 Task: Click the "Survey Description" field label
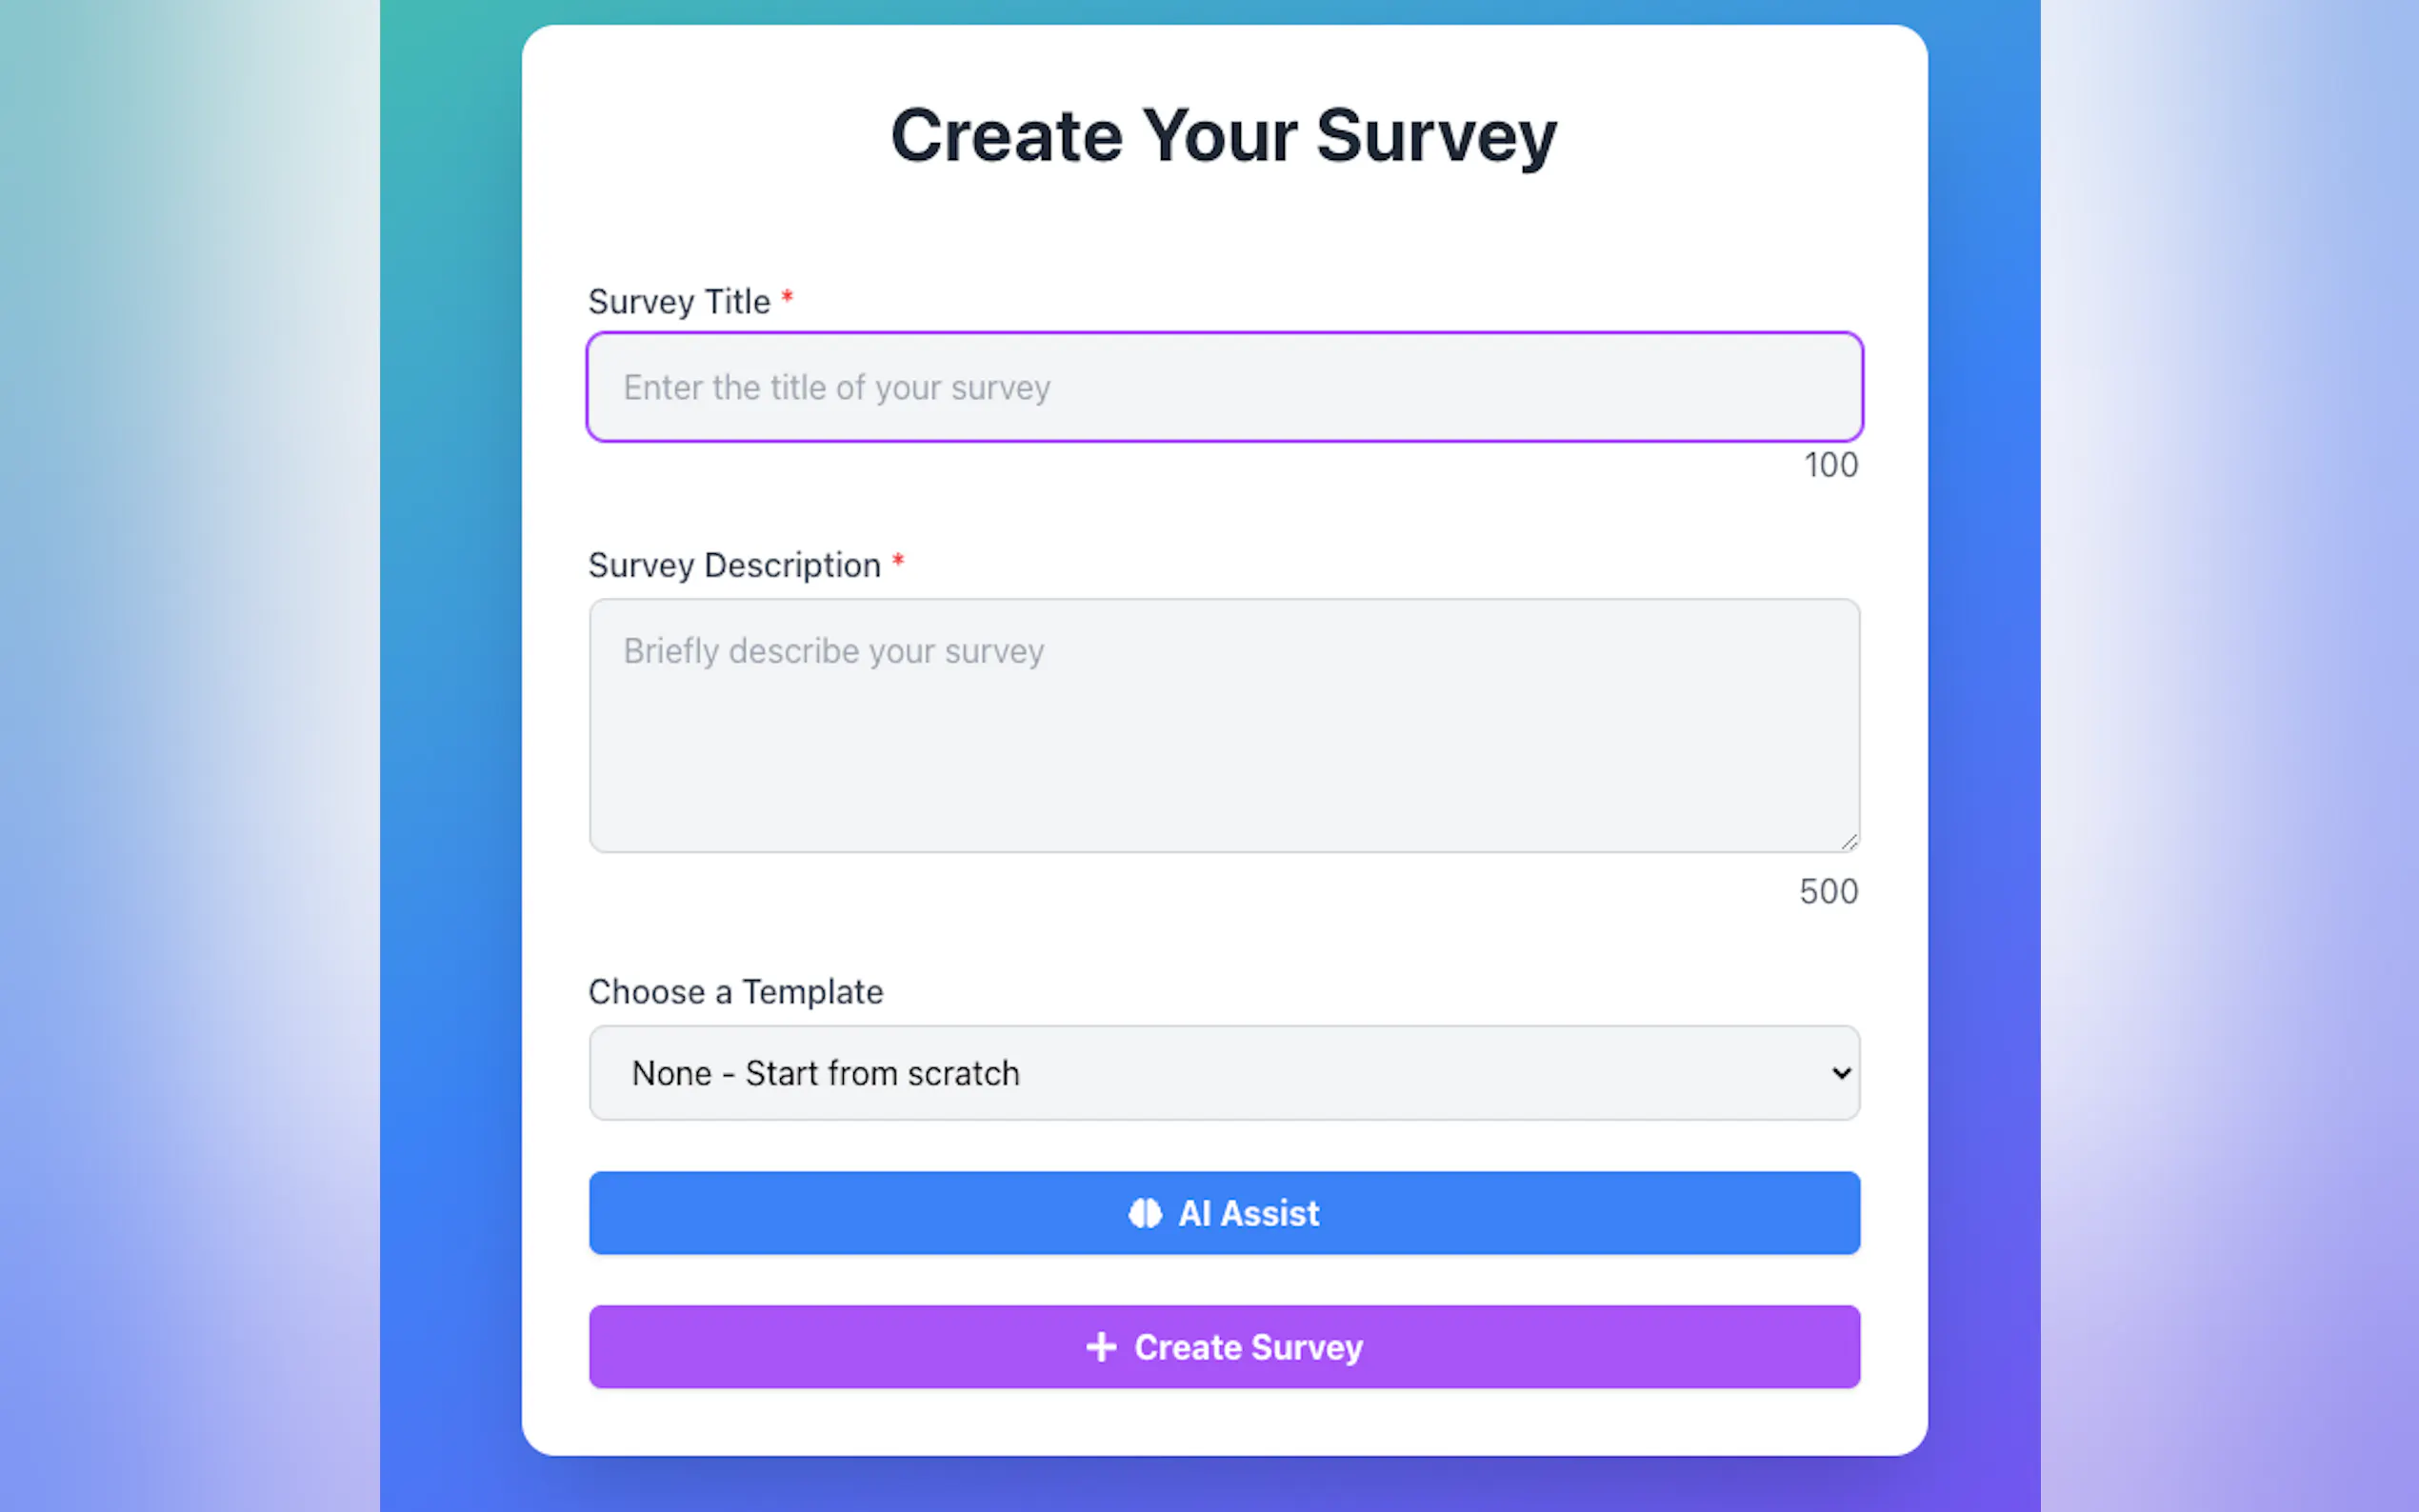(x=734, y=565)
